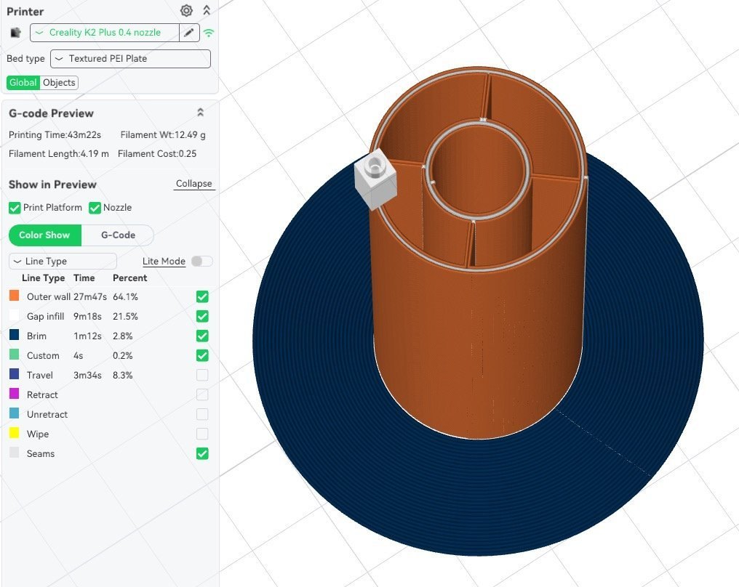Click the orange Outer wall color swatch
This screenshot has width=739, height=587.
(15, 296)
